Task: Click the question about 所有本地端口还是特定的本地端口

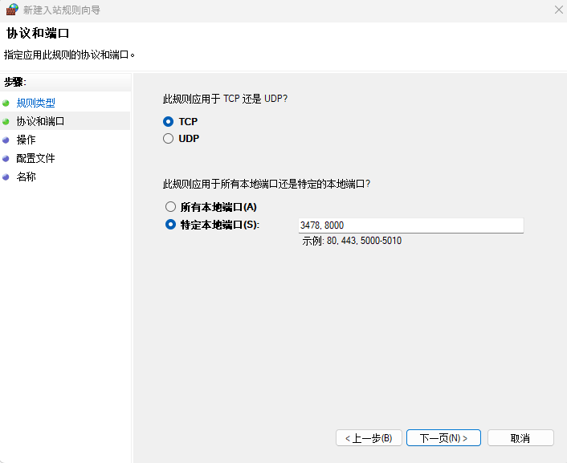Action: [x=267, y=184]
